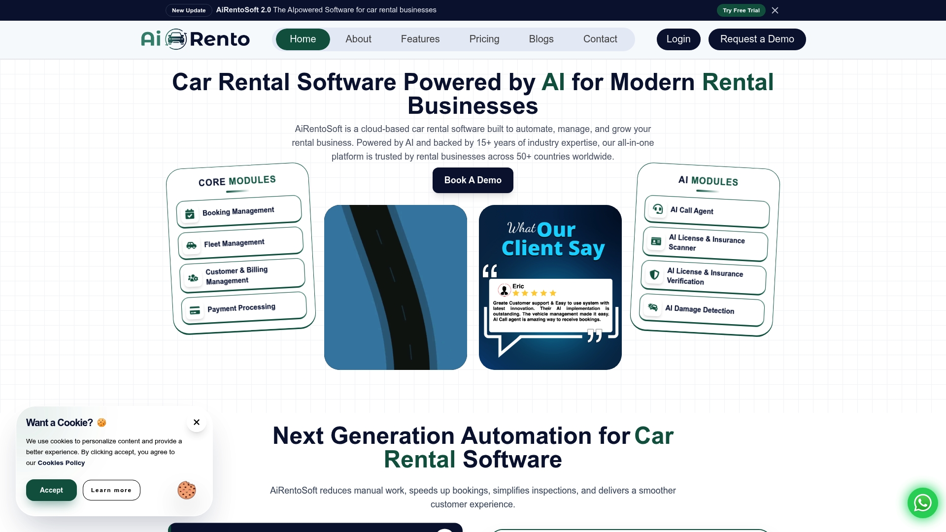
Task: Click the License Verification shield icon
Action: (654, 274)
